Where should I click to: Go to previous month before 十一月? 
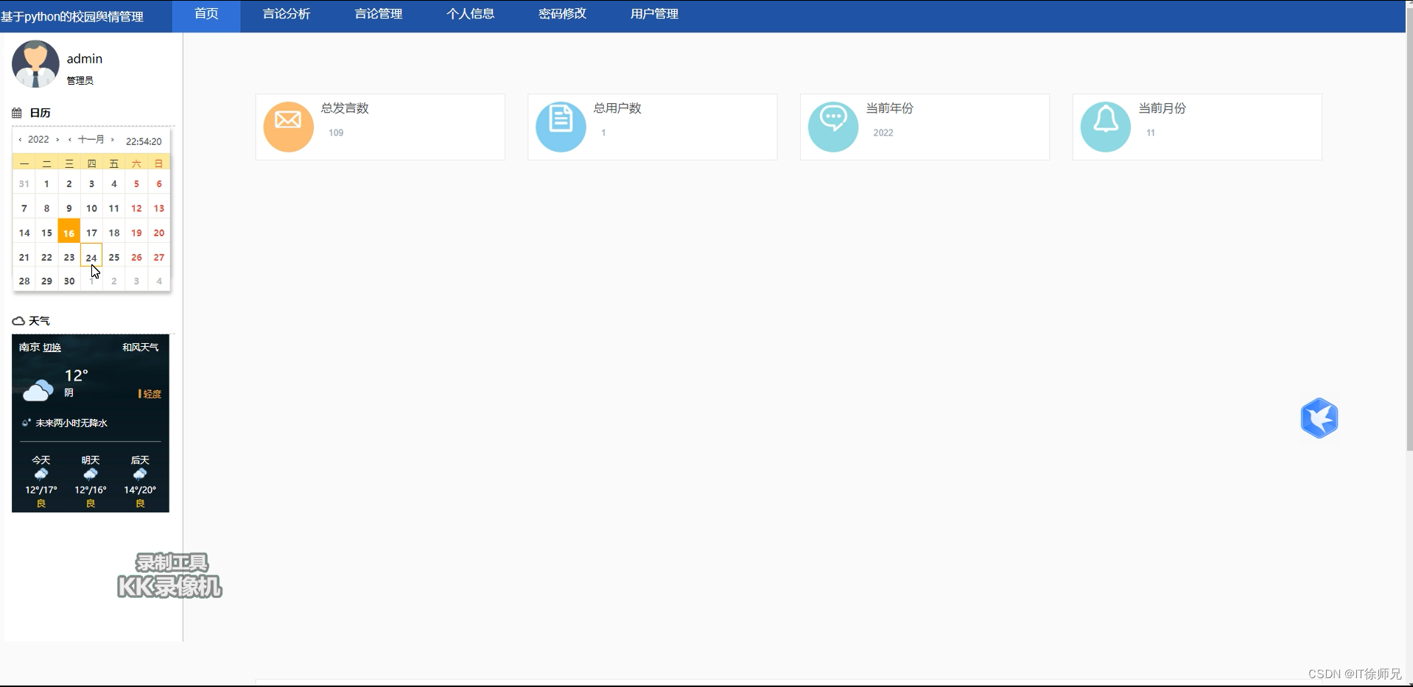click(69, 139)
